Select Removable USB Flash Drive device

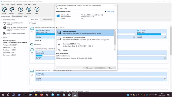pos(85,45)
